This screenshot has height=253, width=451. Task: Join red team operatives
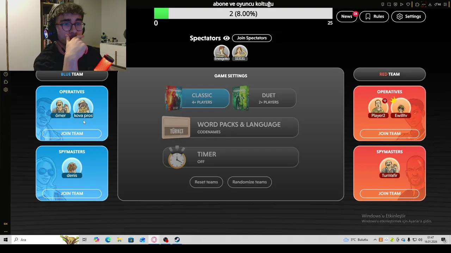pos(389,134)
